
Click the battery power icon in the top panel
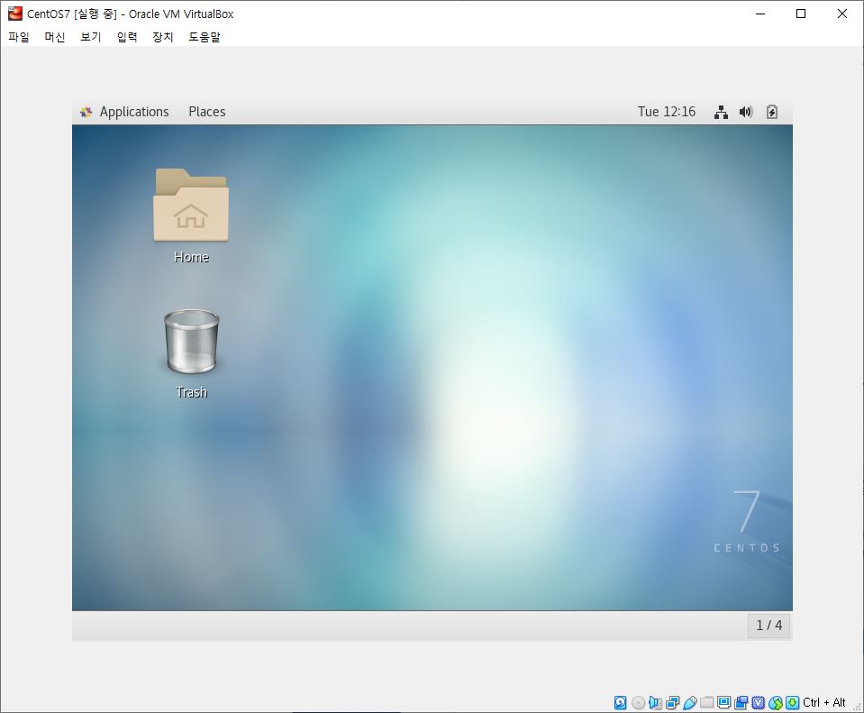point(772,112)
